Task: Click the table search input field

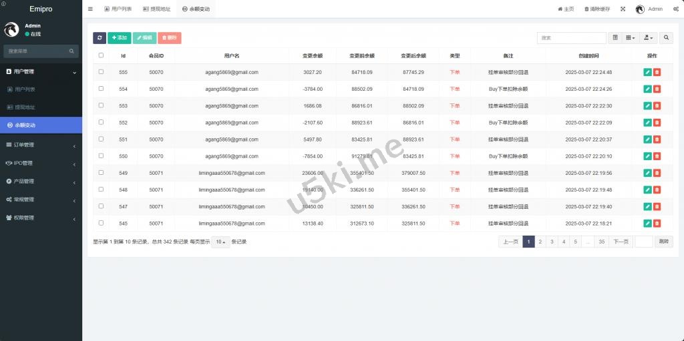Action: [571, 38]
